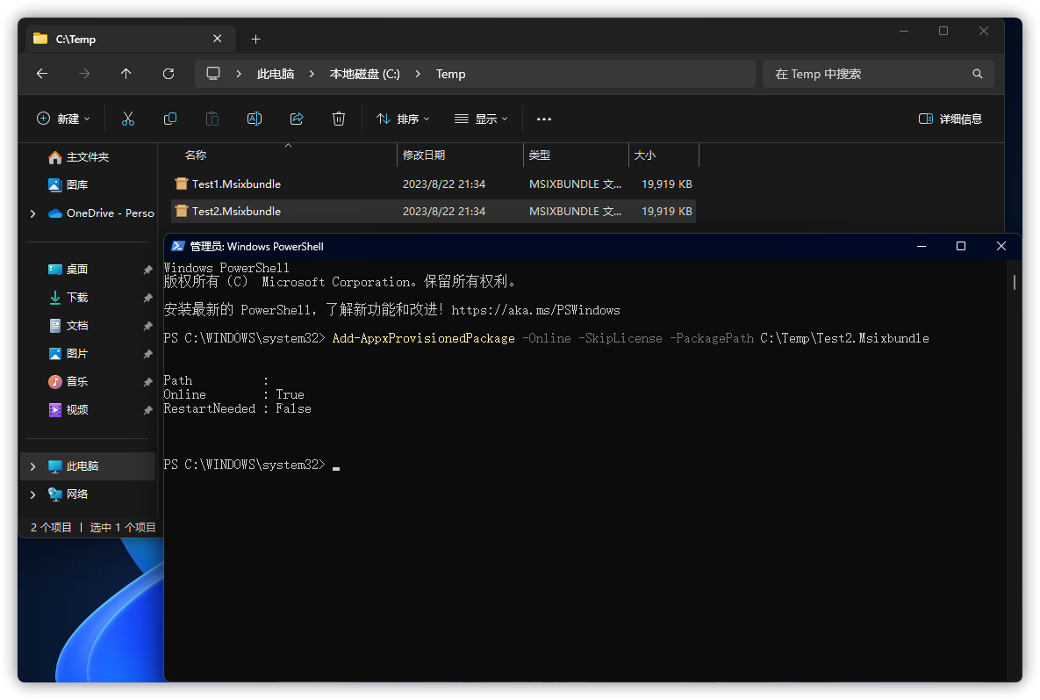The height and width of the screenshot is (700, 1040).
Task: Toggle the 详细信息 details pane
Action: click(950, 119)
